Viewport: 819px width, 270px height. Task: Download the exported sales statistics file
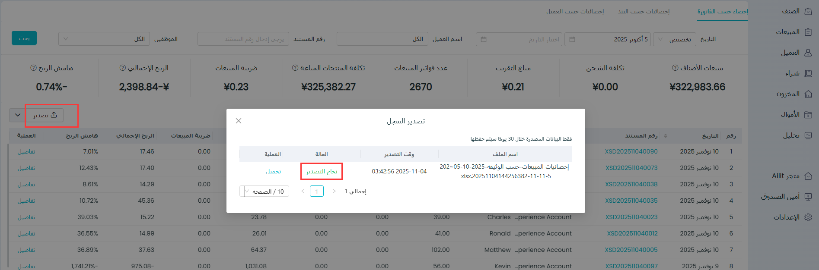coord(273,171)
